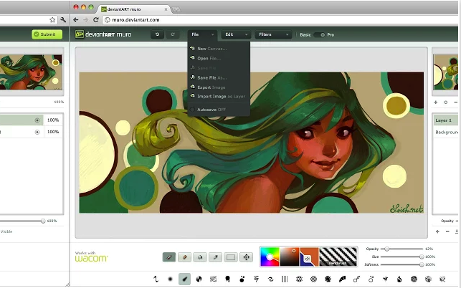This screenshot has width=461, height=288.
Task: Choose the radial burst brush preset
Action: tap(328, 279)
